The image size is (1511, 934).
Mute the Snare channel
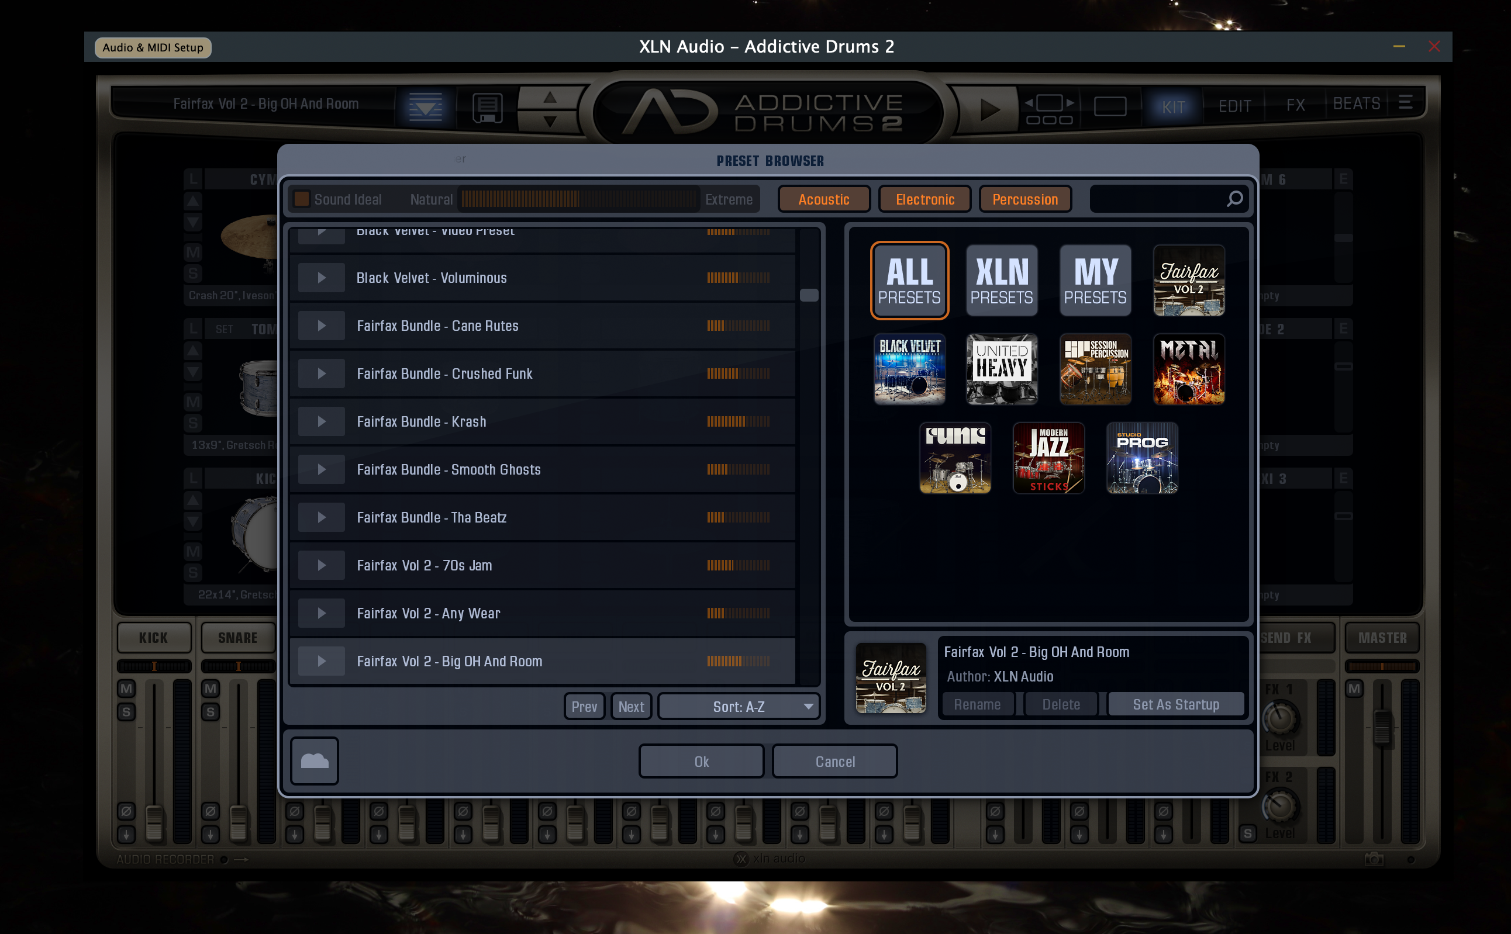tap(210, 689)
